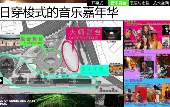Click the 音乐工作坊 triangle marker
This screenshot has width=170, height=107.
pos(7,64)
